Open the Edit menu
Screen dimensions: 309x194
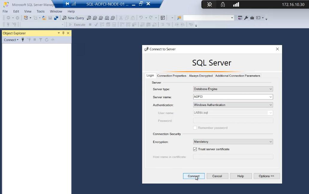click(16, 11)
